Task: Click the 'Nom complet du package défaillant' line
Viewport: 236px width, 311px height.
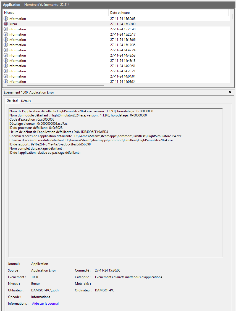Action: 36,148
